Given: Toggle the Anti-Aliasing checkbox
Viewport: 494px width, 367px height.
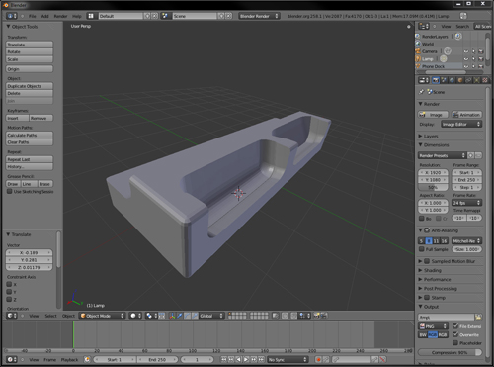Looking at the screenshot, I should pyautogui.click(x=427, y=230).
